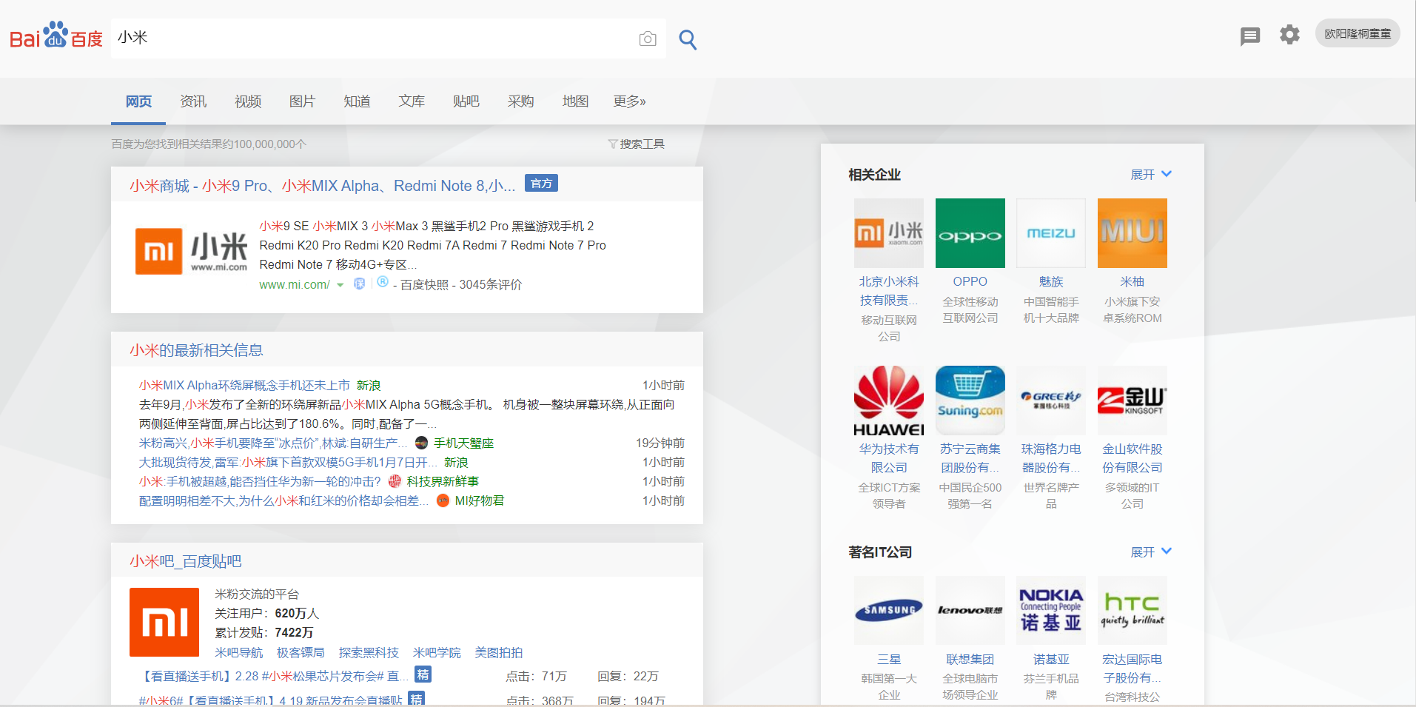The width and height of the screenshot is (1416, 707).
Task: Click the 科技界新鲜事 source avatar icon
Action: (x=395, y=481)
